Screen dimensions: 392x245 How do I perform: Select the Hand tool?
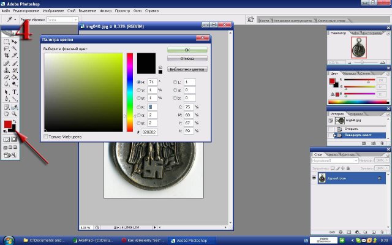tap(7, 114)
